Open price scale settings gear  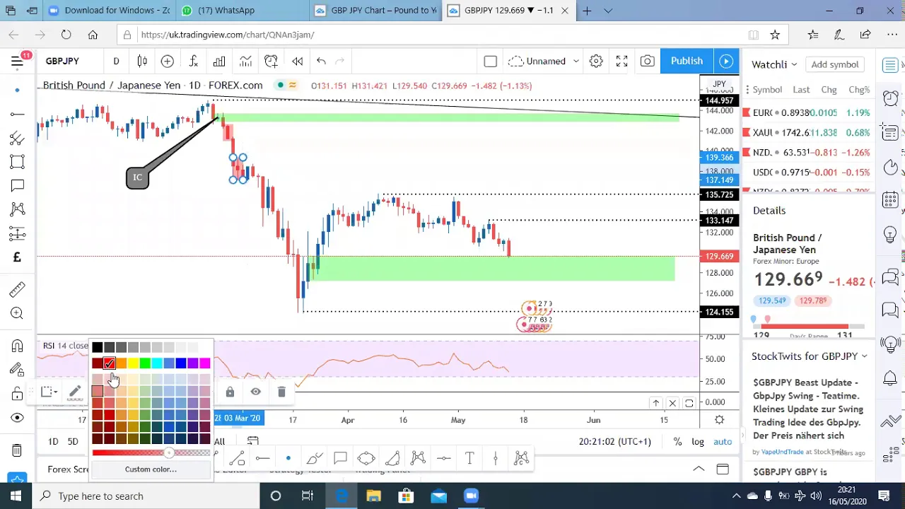[719, 419]
